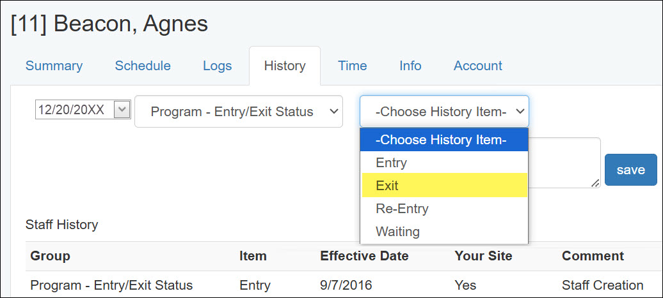Pick Re-Entry from the dropdown list
The height and width of the screenshot is (298, 663).
click(x=402, y=209)
